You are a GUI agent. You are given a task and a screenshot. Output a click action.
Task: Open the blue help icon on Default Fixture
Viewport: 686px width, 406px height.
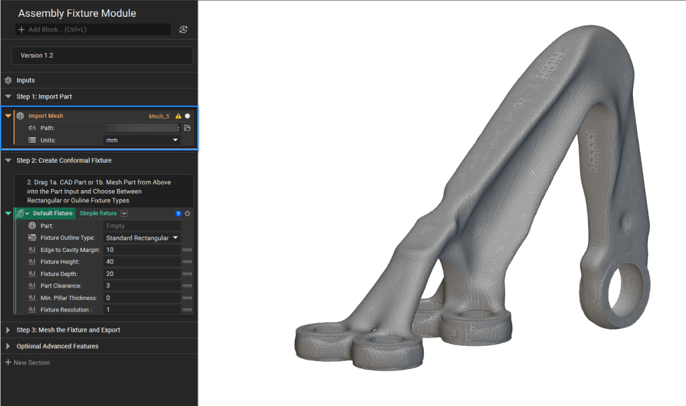pos(178,214)
